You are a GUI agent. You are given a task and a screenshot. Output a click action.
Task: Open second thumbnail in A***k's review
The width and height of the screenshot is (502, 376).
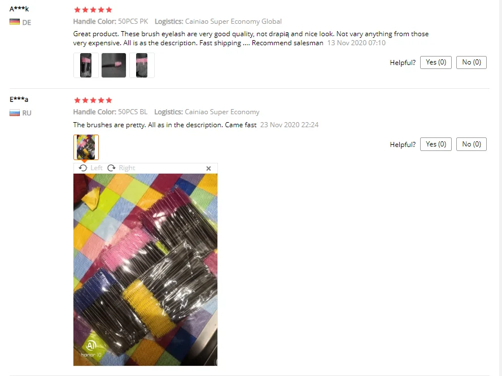coord(114,66)
